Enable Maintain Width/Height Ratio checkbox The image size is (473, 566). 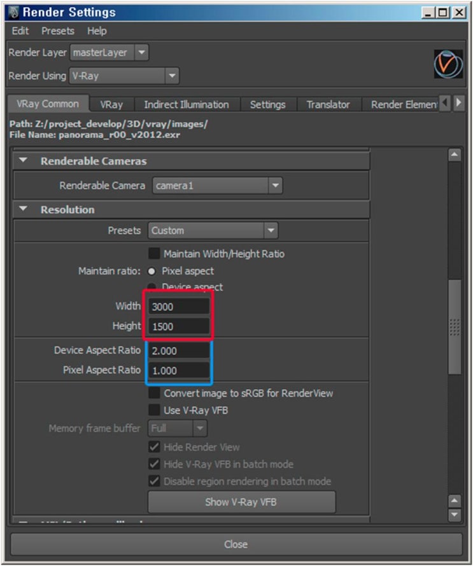point(154,253)
